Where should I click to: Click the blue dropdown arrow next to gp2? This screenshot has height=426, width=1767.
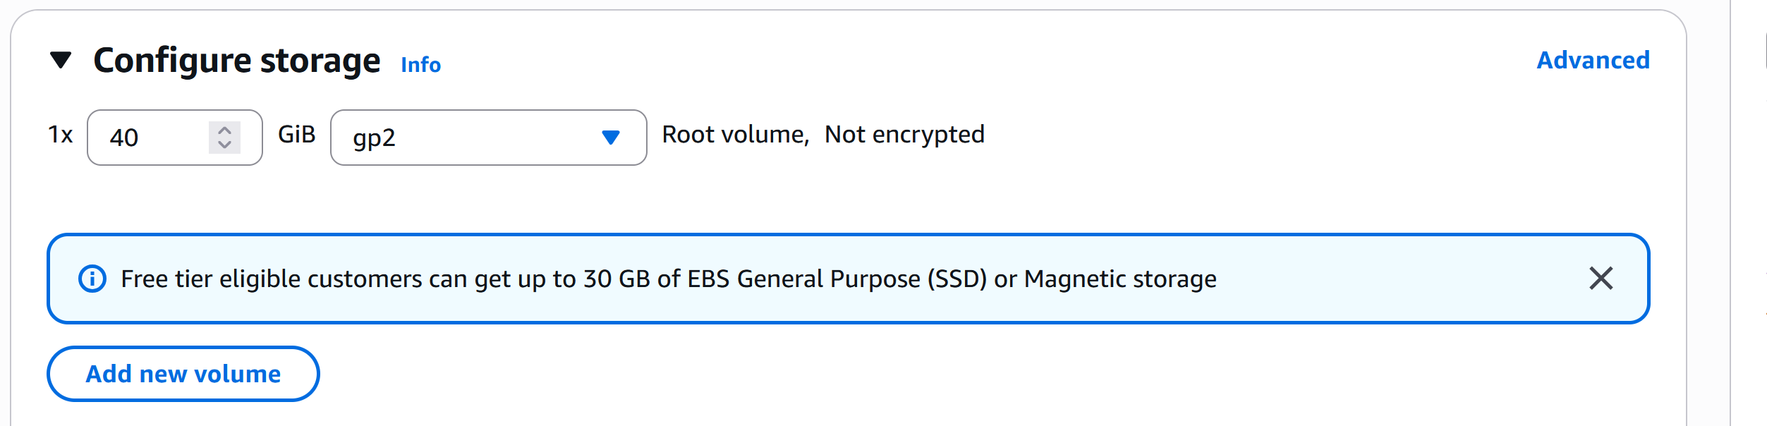click(611, 138)
